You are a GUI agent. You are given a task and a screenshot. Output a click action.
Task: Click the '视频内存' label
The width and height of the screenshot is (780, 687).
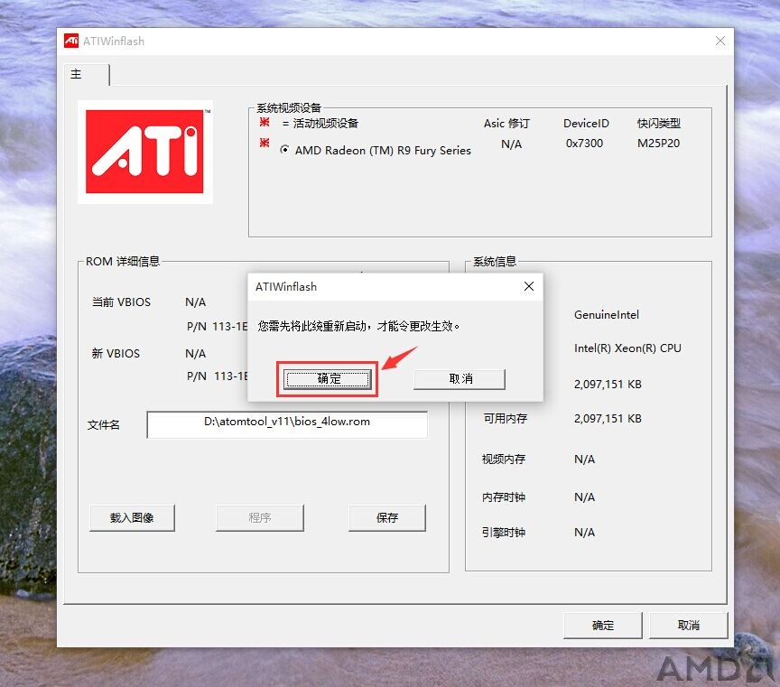pos(504,460)
